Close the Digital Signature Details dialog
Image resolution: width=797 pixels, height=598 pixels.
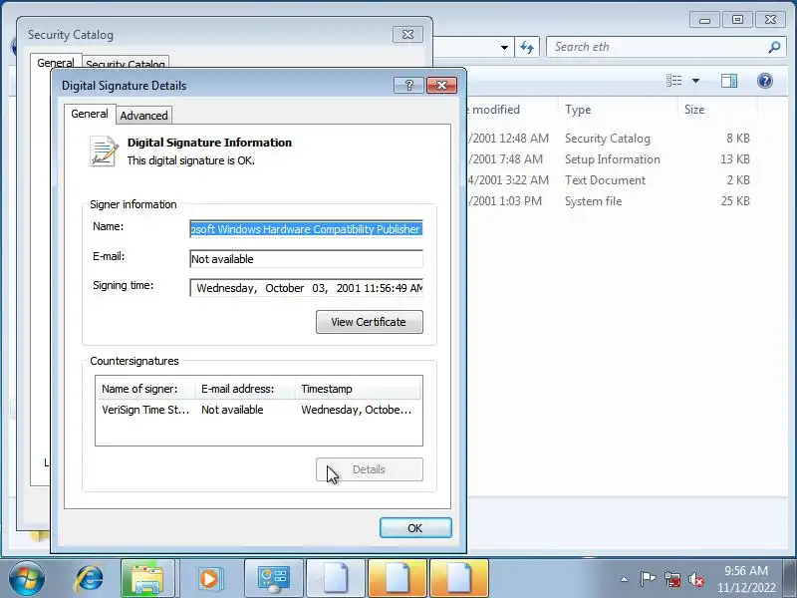pyautogui.click(x=441, y=86)
